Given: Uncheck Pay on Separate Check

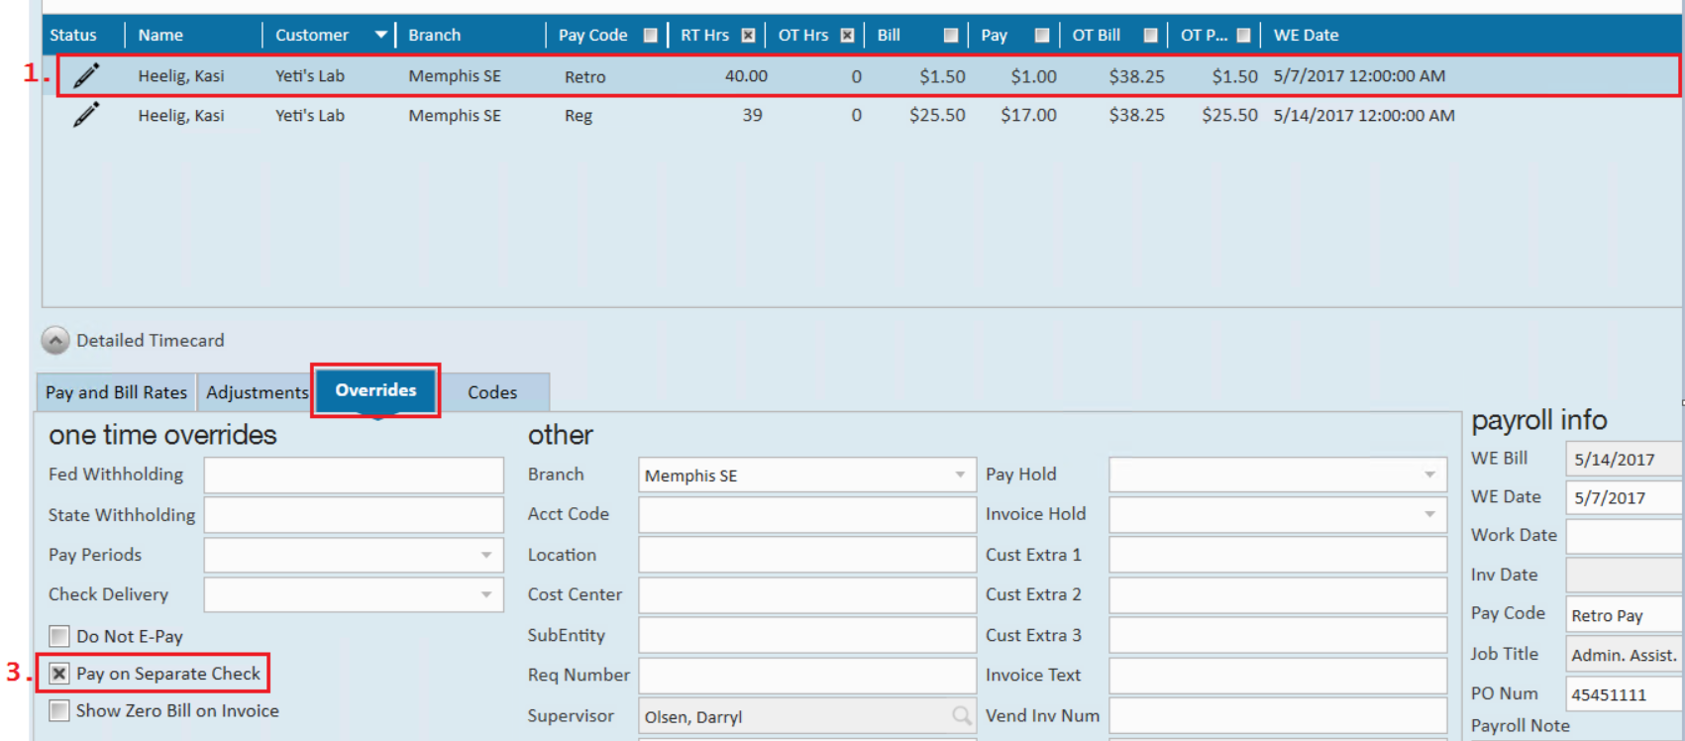Looking at the screenshot, I should click(59, 674).
